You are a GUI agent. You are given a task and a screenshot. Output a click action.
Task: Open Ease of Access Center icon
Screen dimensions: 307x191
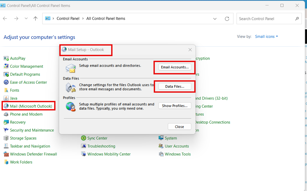pyautogui.click(x=6, y=82)
